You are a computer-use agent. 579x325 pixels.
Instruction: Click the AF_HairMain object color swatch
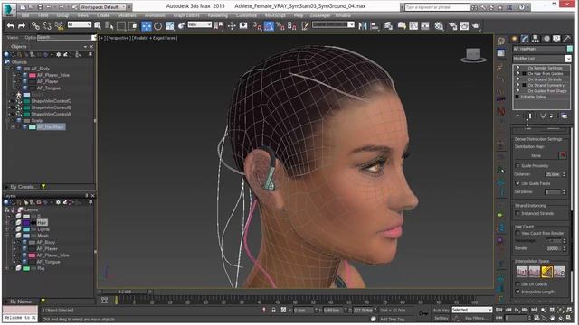[x=570, y=49]
